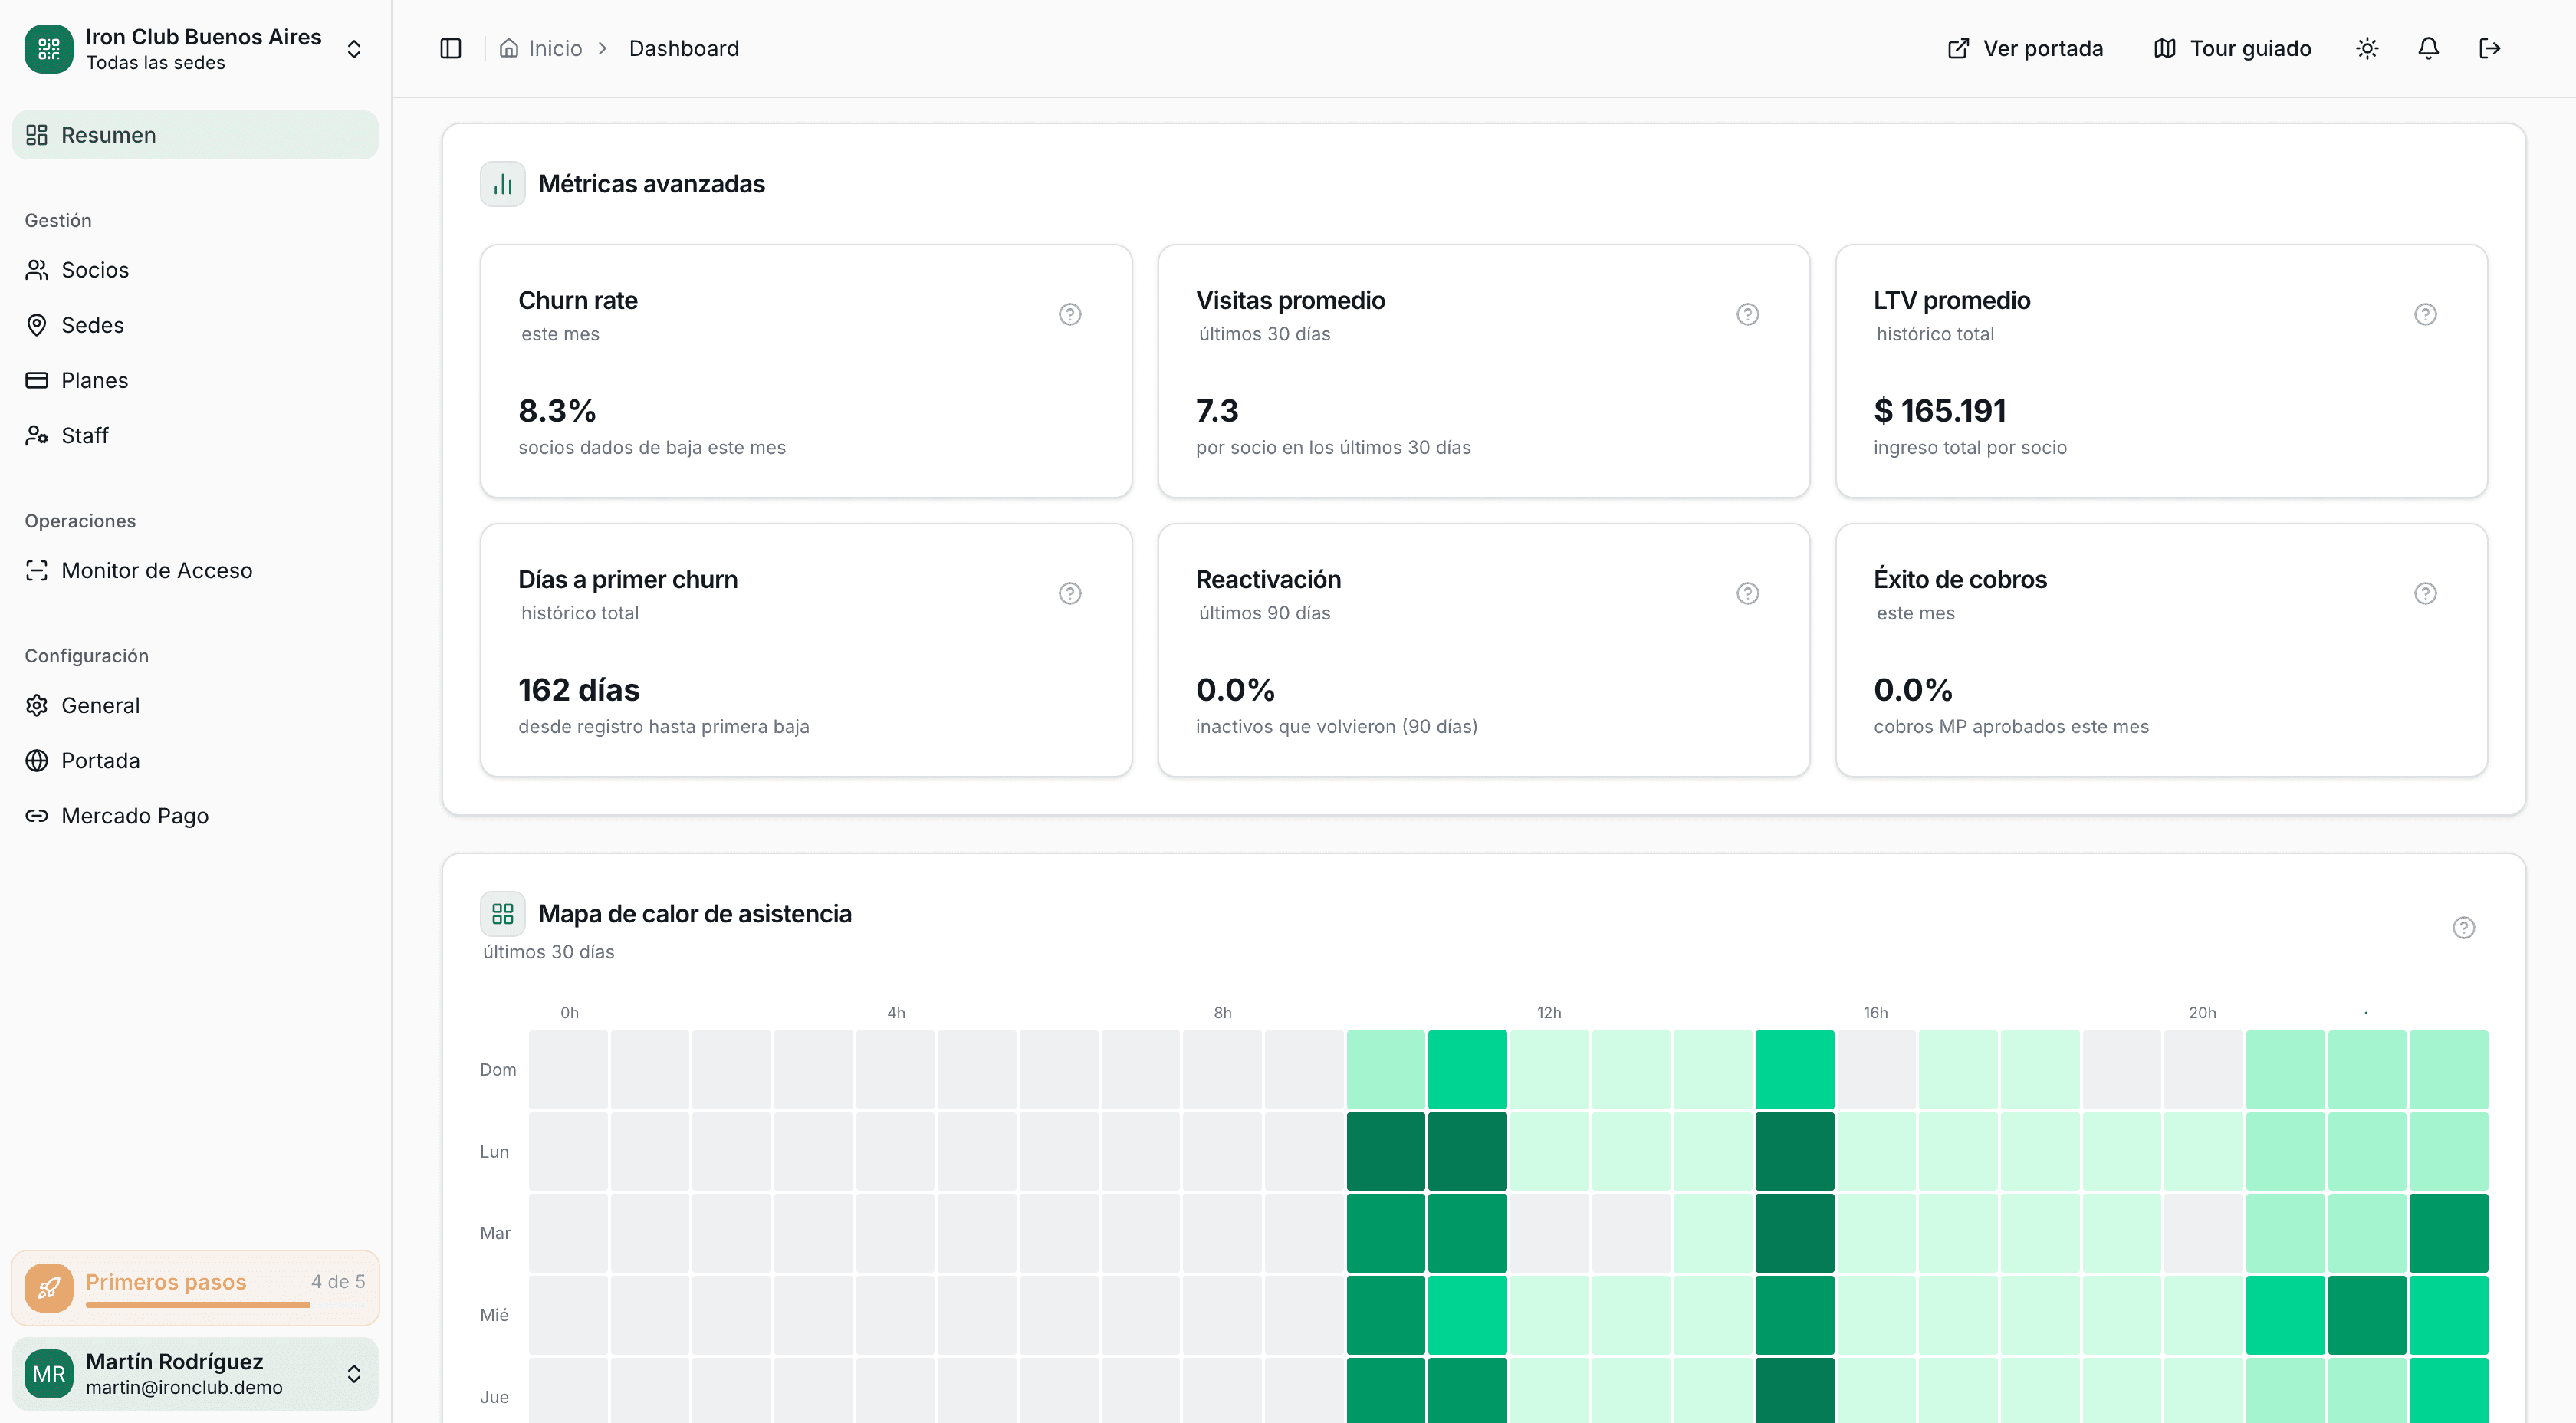Go to Socios in the sidebar

[x=95, y=270]
